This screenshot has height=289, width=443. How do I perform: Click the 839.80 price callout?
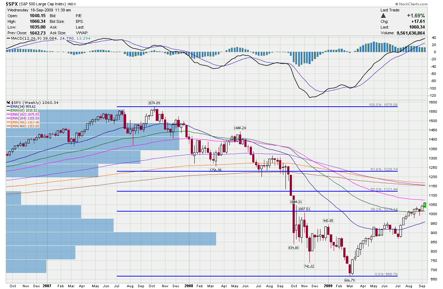293,247
